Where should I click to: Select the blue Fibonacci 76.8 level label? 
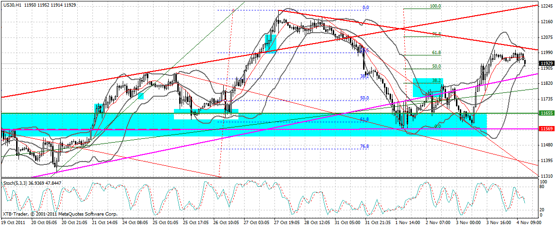click(365, 147)
